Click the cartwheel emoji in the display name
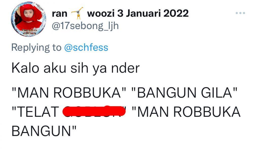 pyautogui.click(x=77, y=13)
